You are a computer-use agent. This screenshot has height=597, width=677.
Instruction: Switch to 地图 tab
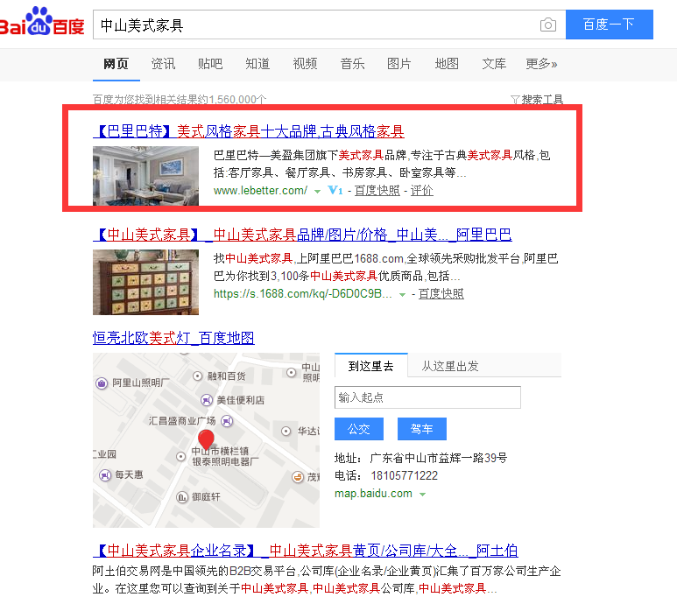pyautogui.click(x=447, y=64)
